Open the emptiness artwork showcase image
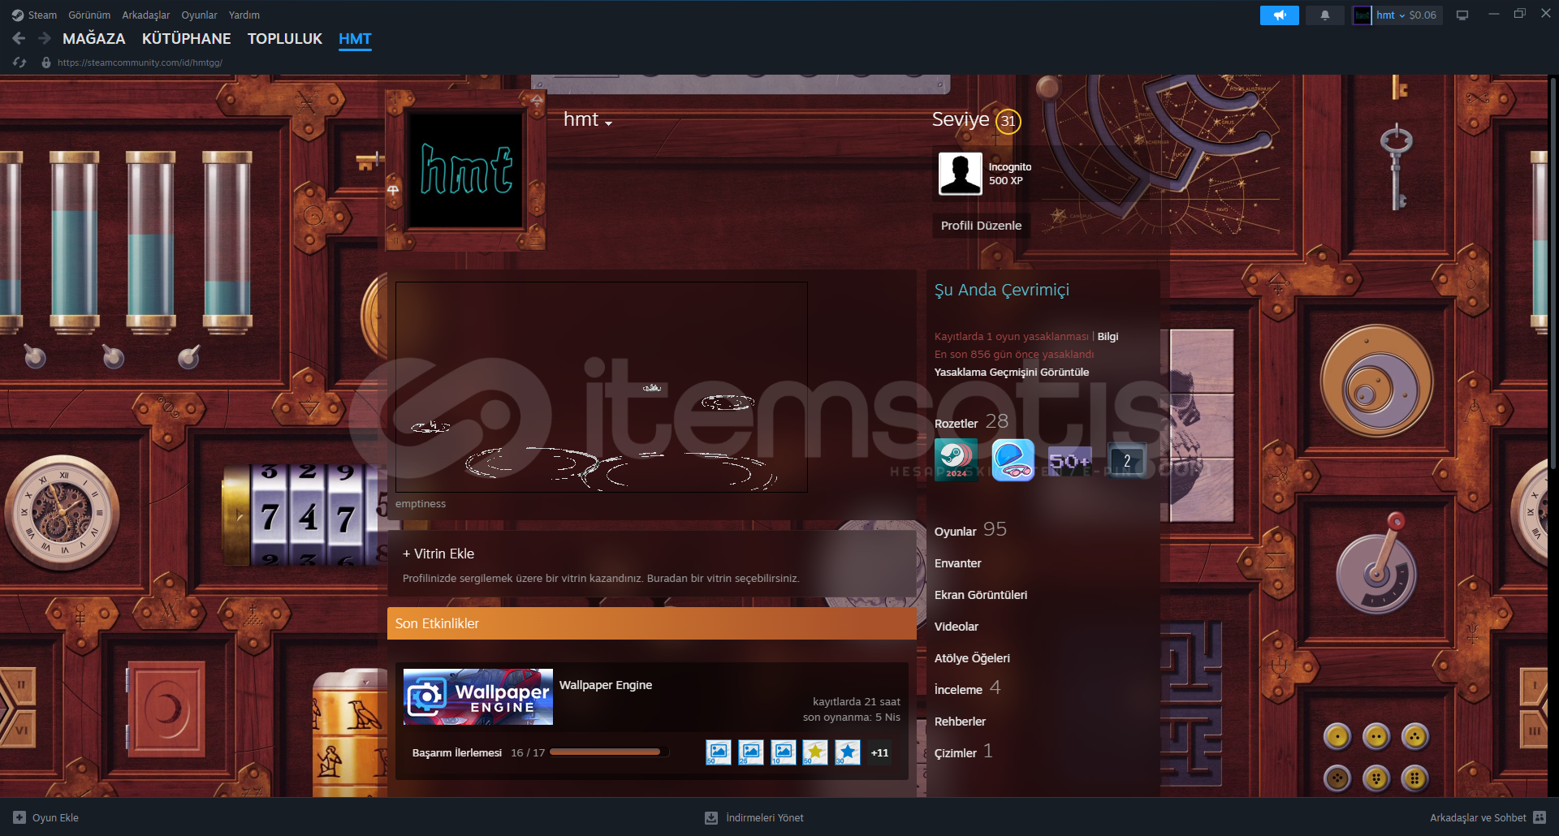 pos(602,387)
